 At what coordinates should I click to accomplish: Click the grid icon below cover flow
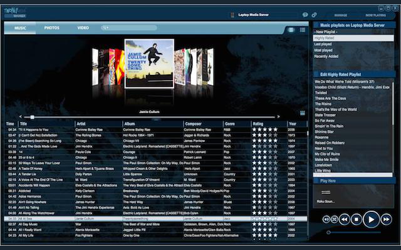(x=303, y=113)
